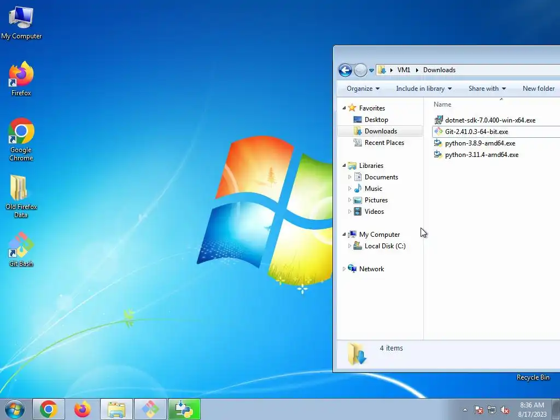The width and height of the screenshot is (560, 420).
Task: Open network status tray icon
Action: tap(492, 410)
